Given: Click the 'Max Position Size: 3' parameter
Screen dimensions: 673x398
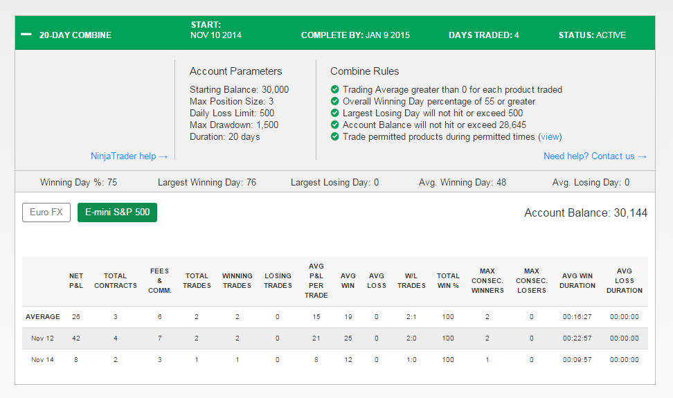Looking at the screenshot, I should coord(231,101).
